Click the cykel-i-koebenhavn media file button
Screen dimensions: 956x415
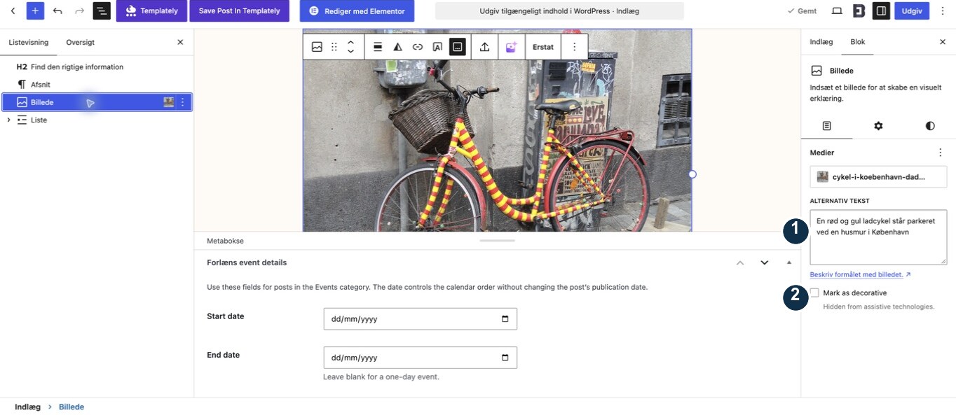(x=878, y=176)
